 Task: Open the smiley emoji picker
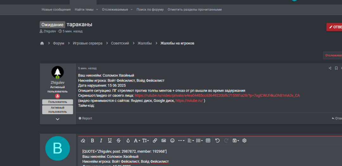(172, 141)
